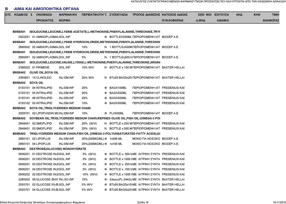
Task: Click product code 2388202
Action: coord(24,68)
